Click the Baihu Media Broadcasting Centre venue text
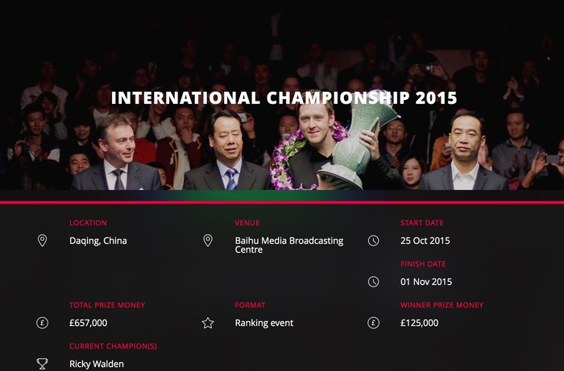 coord(288,245)
